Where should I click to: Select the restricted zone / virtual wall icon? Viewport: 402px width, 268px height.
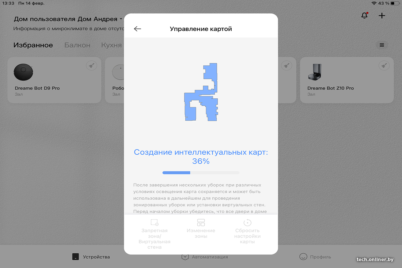(155, 222)
